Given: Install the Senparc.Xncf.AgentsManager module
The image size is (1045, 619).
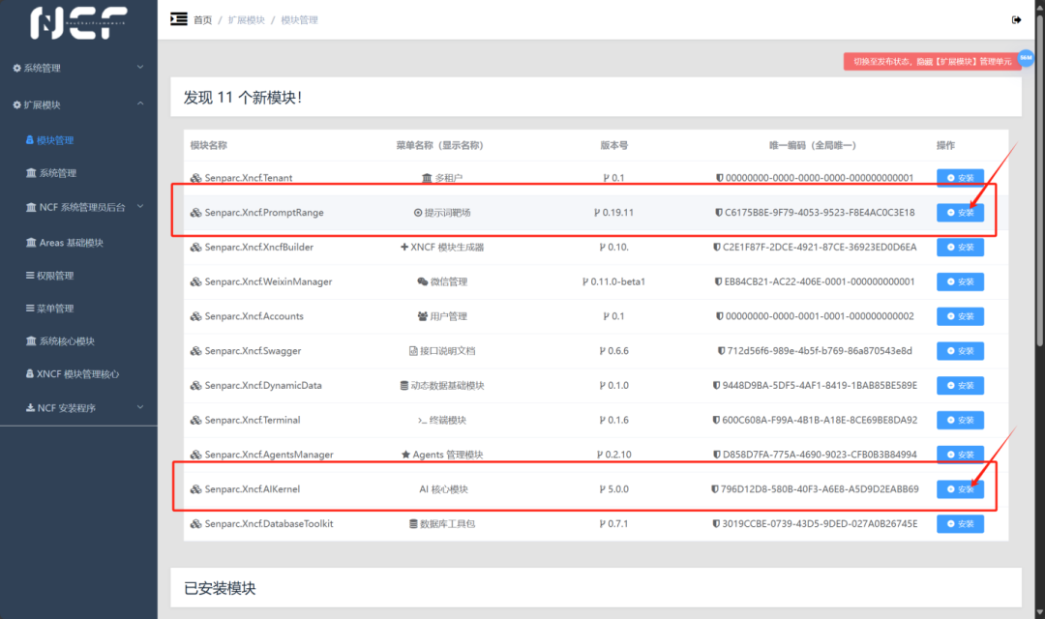Looking at the screenshot, I should (x=961, y=455).
